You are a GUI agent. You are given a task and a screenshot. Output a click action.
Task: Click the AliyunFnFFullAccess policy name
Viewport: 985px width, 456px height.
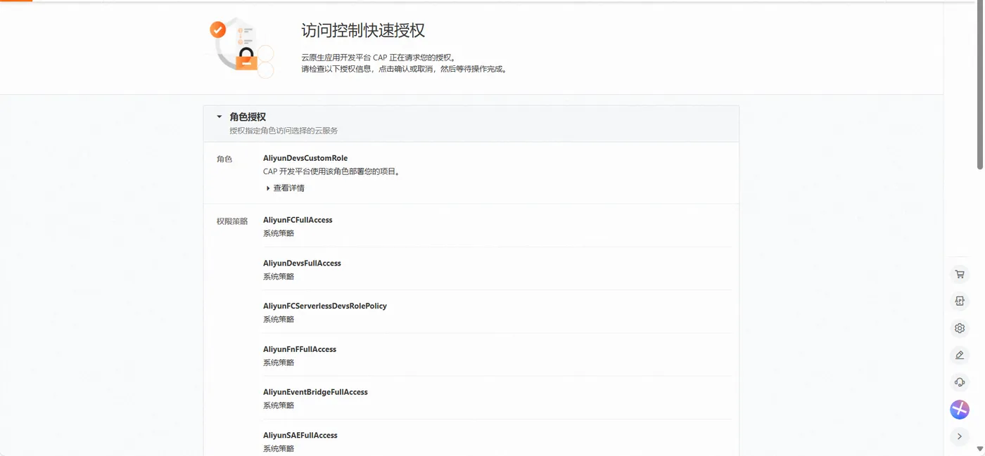point(300,349)
